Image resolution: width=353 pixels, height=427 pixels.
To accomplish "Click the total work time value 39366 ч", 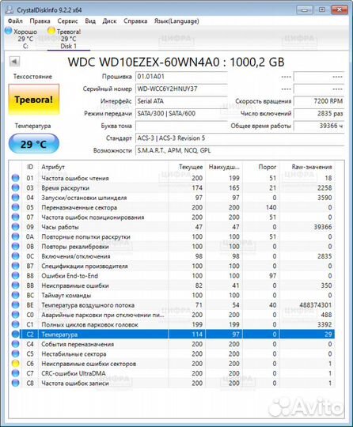I will [319, 126].
